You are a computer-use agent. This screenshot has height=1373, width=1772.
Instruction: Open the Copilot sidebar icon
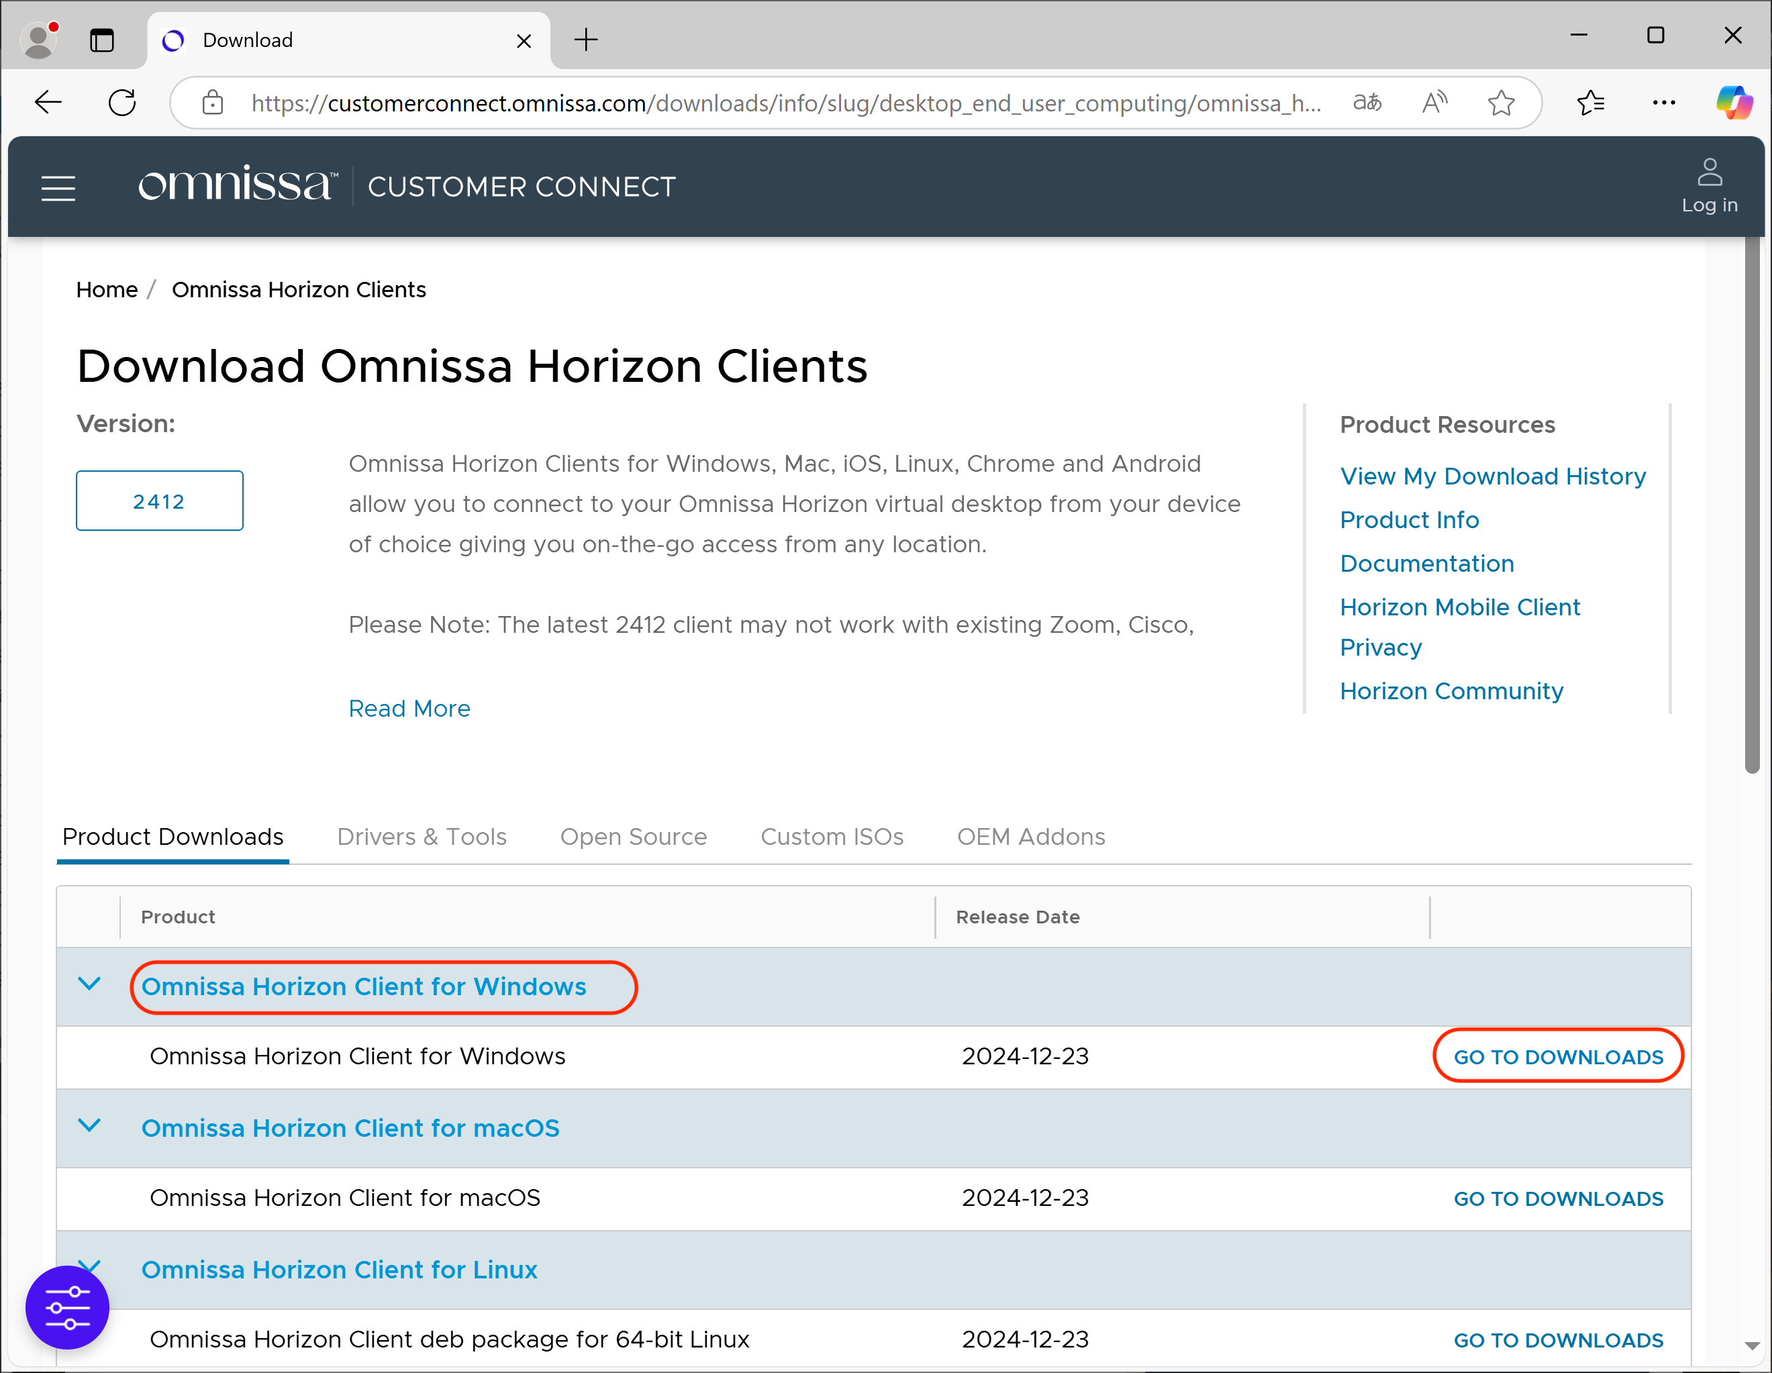point(1733,102)
